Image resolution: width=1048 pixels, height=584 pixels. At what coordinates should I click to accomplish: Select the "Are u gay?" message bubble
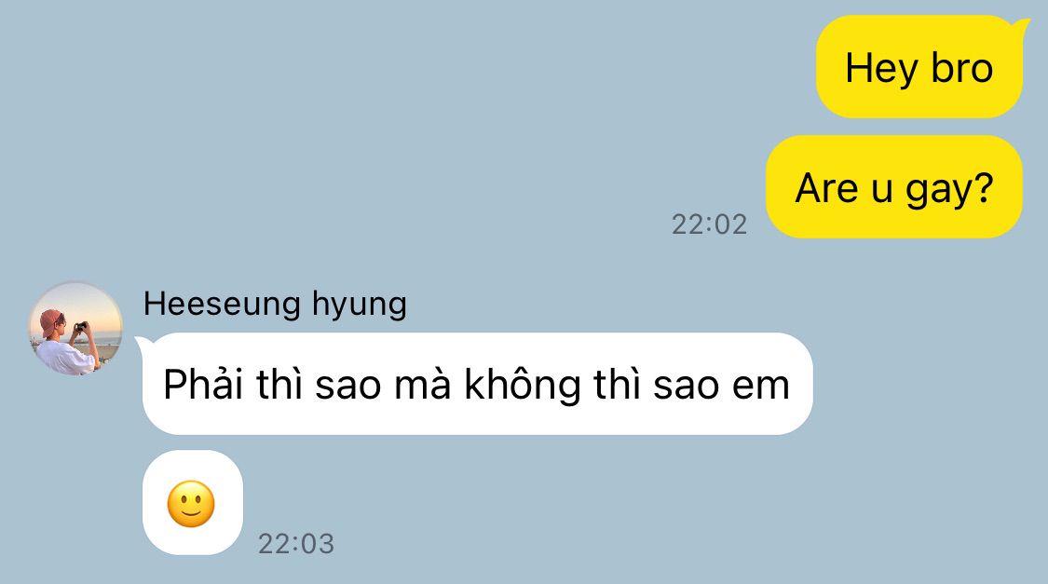[894, 186]
